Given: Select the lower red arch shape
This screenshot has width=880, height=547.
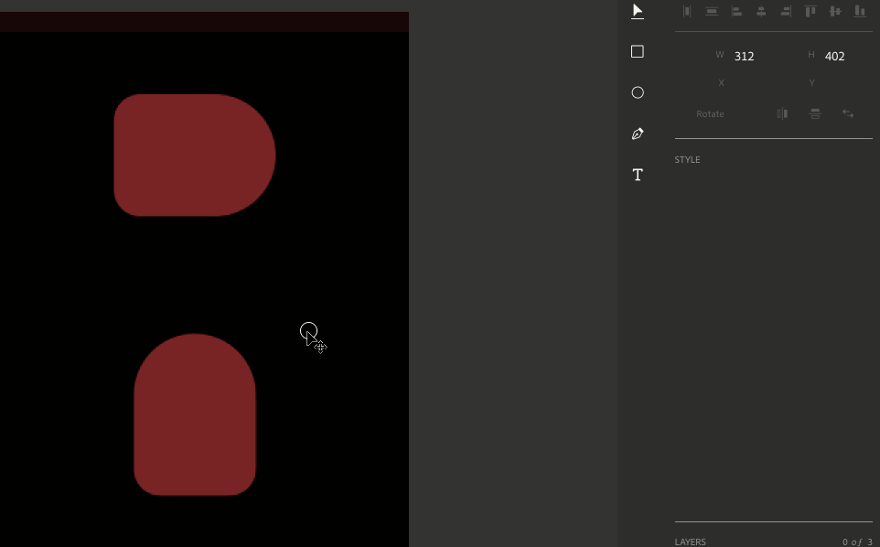Looking at the screenshot, I should click(x=195, y=416).
